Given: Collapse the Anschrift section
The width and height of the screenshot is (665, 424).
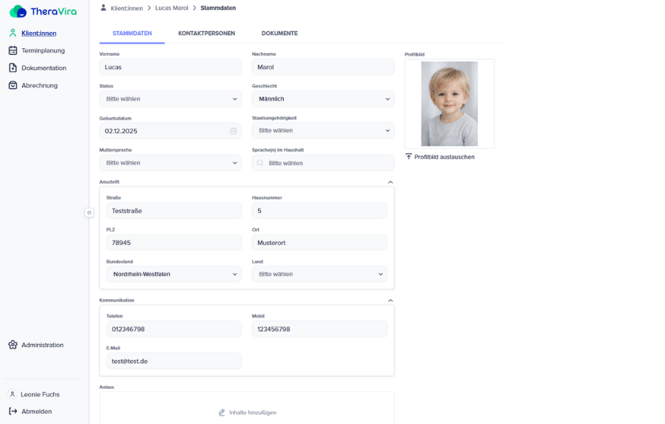Looking at the screenshot, I should point(390,182).
